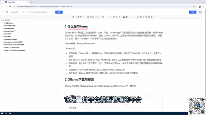This screenshot has height=115, width=206.
Task: Undo the last edit
Action: [131, 17]
